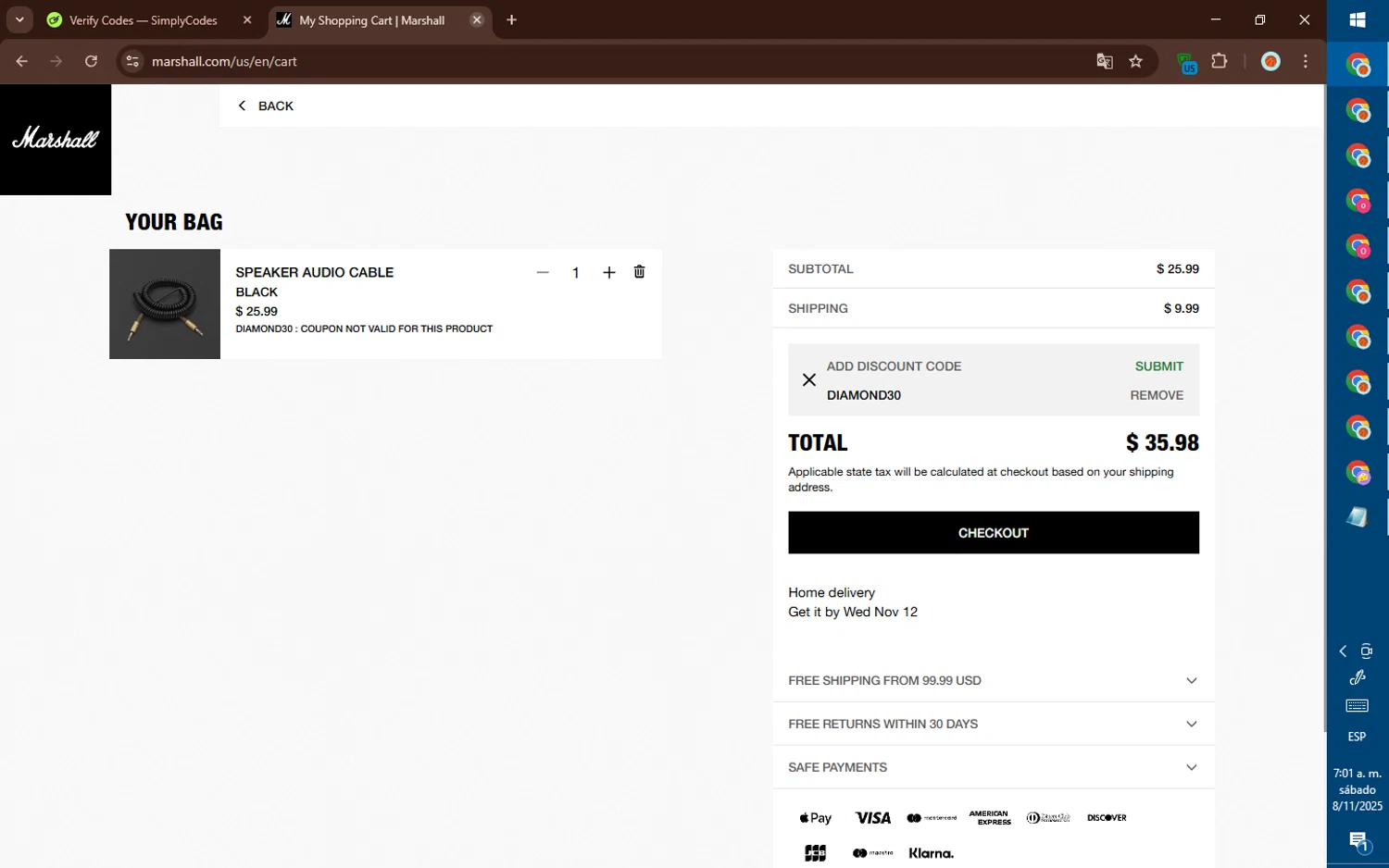Proceed with the CHECKOUT button
This screenshot has height=868, width=1389.
993,533
